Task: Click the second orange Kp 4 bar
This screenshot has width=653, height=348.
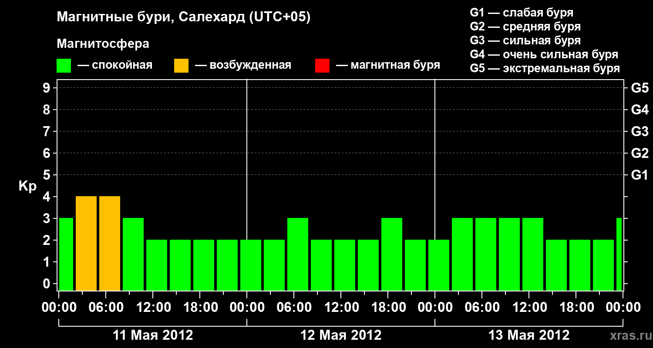Action: pyautogui.click(x=110, y=244)
